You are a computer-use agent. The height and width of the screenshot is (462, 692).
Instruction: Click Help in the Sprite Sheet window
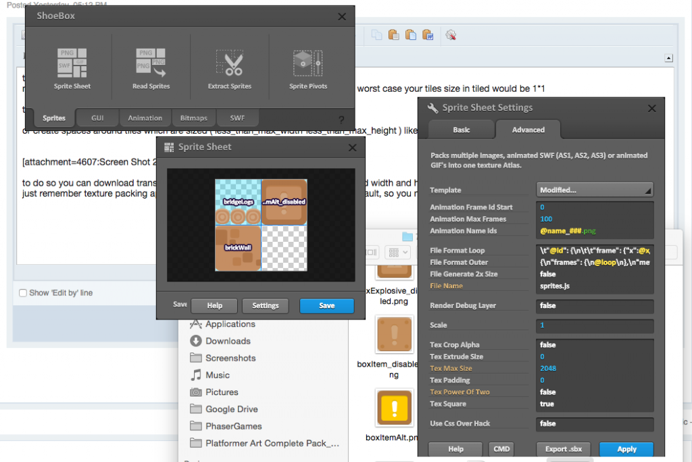(x=215, y=306)
